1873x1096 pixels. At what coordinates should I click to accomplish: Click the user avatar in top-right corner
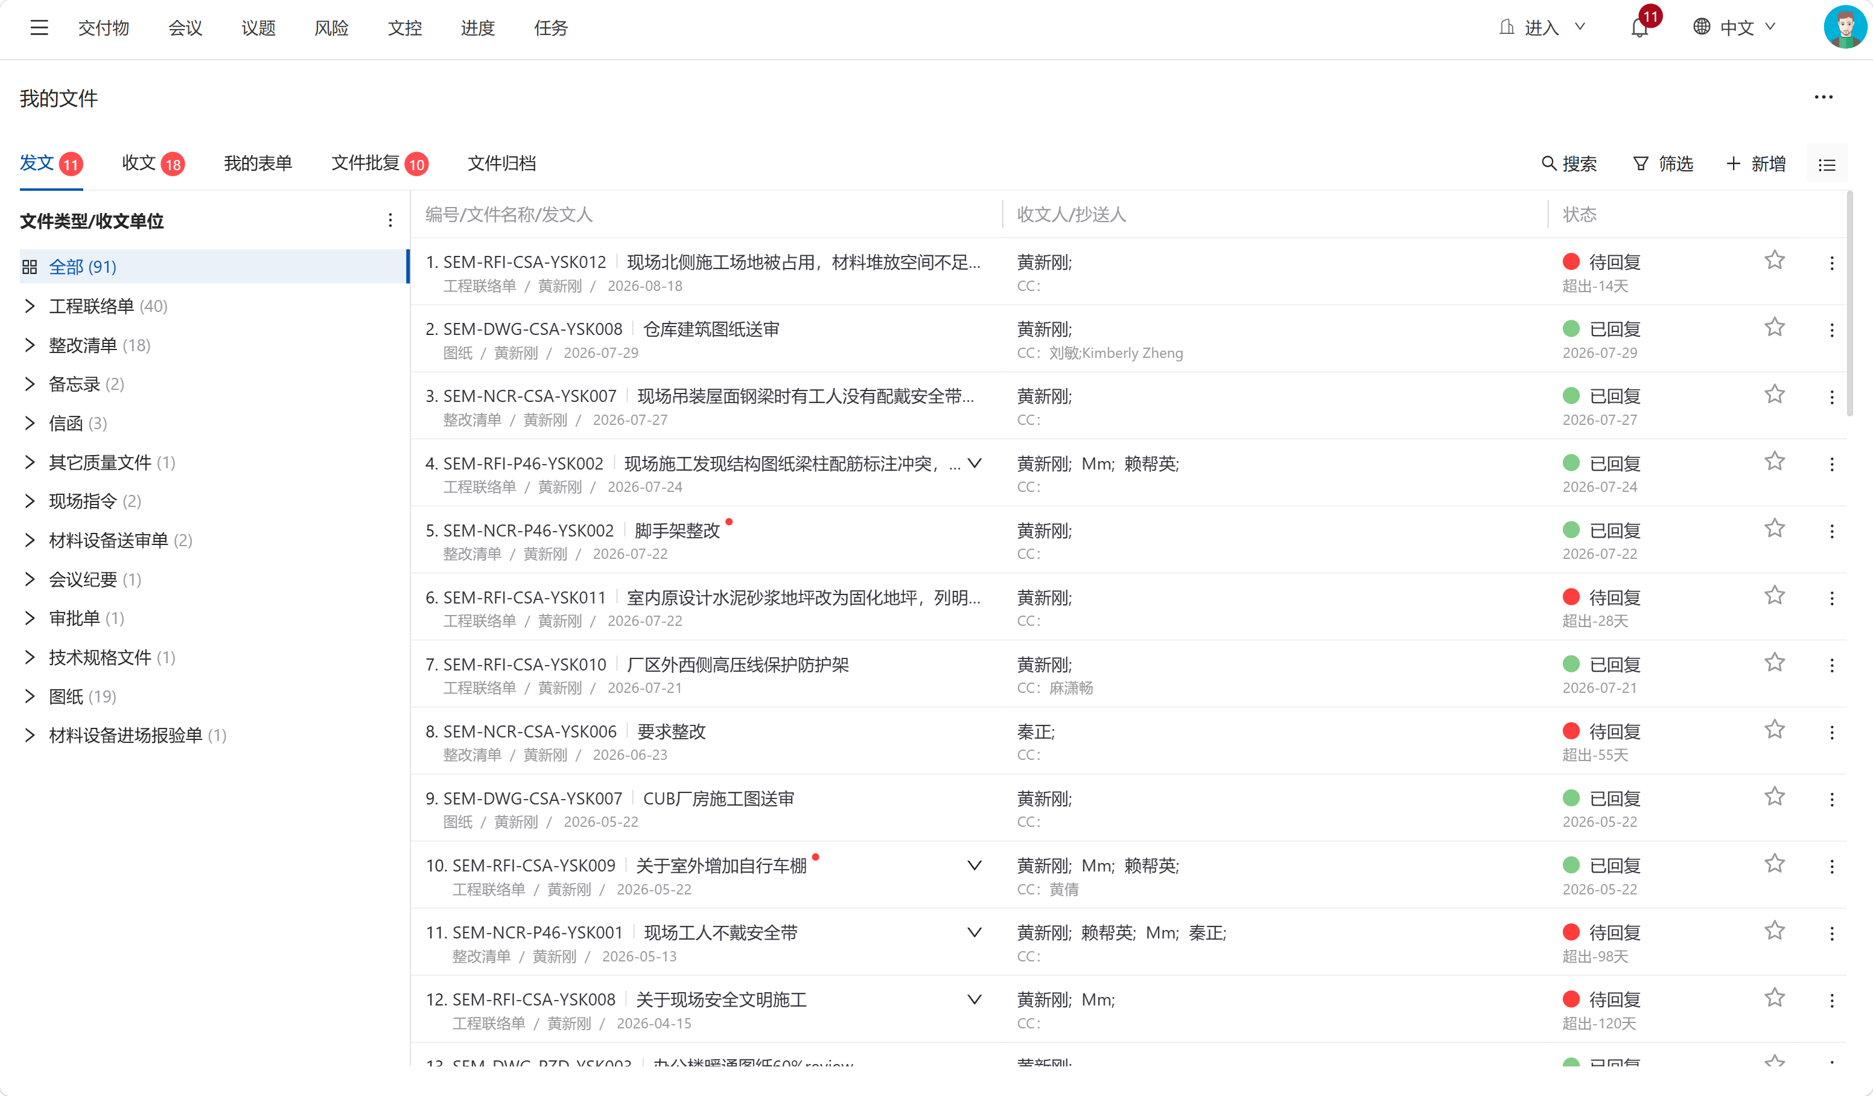pos(1845,28)
